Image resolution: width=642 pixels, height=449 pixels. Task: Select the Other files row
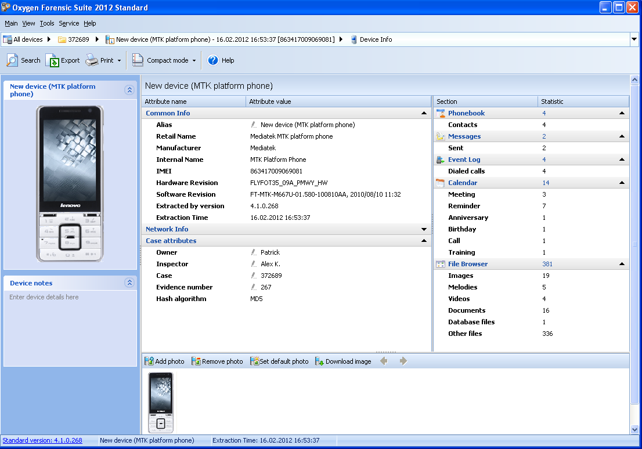pos(531,334)
